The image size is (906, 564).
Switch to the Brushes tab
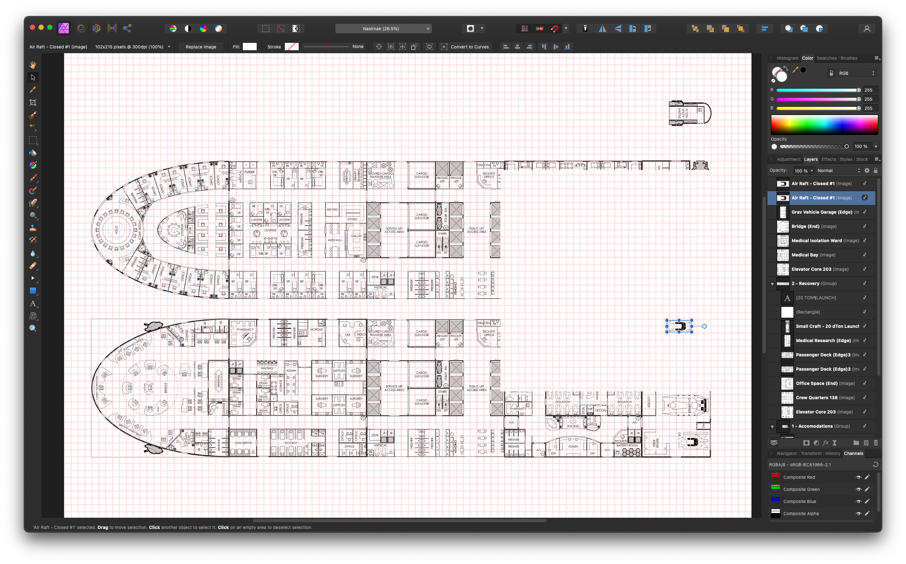(848, 58)
